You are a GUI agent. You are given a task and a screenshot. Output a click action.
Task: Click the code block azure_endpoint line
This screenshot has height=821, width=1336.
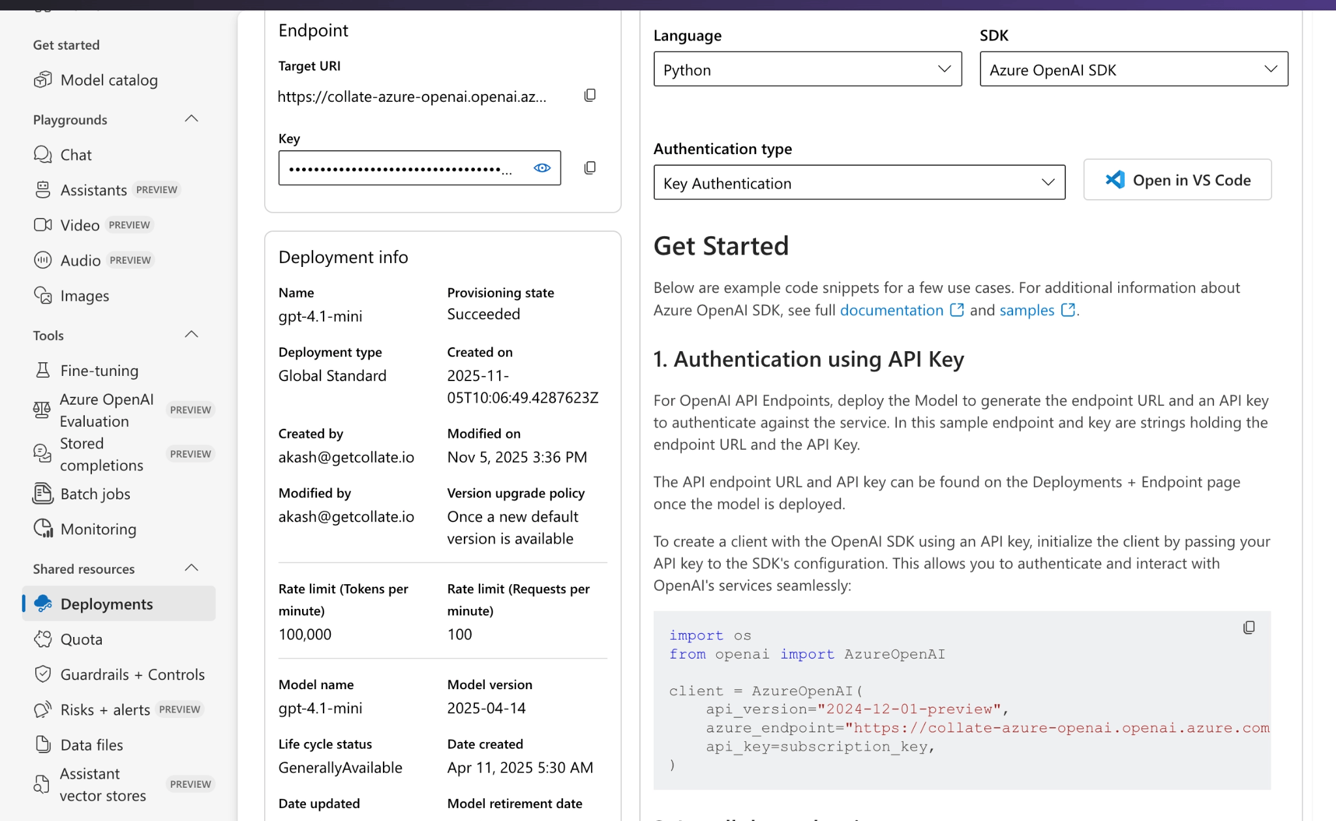tap(988, 728)
